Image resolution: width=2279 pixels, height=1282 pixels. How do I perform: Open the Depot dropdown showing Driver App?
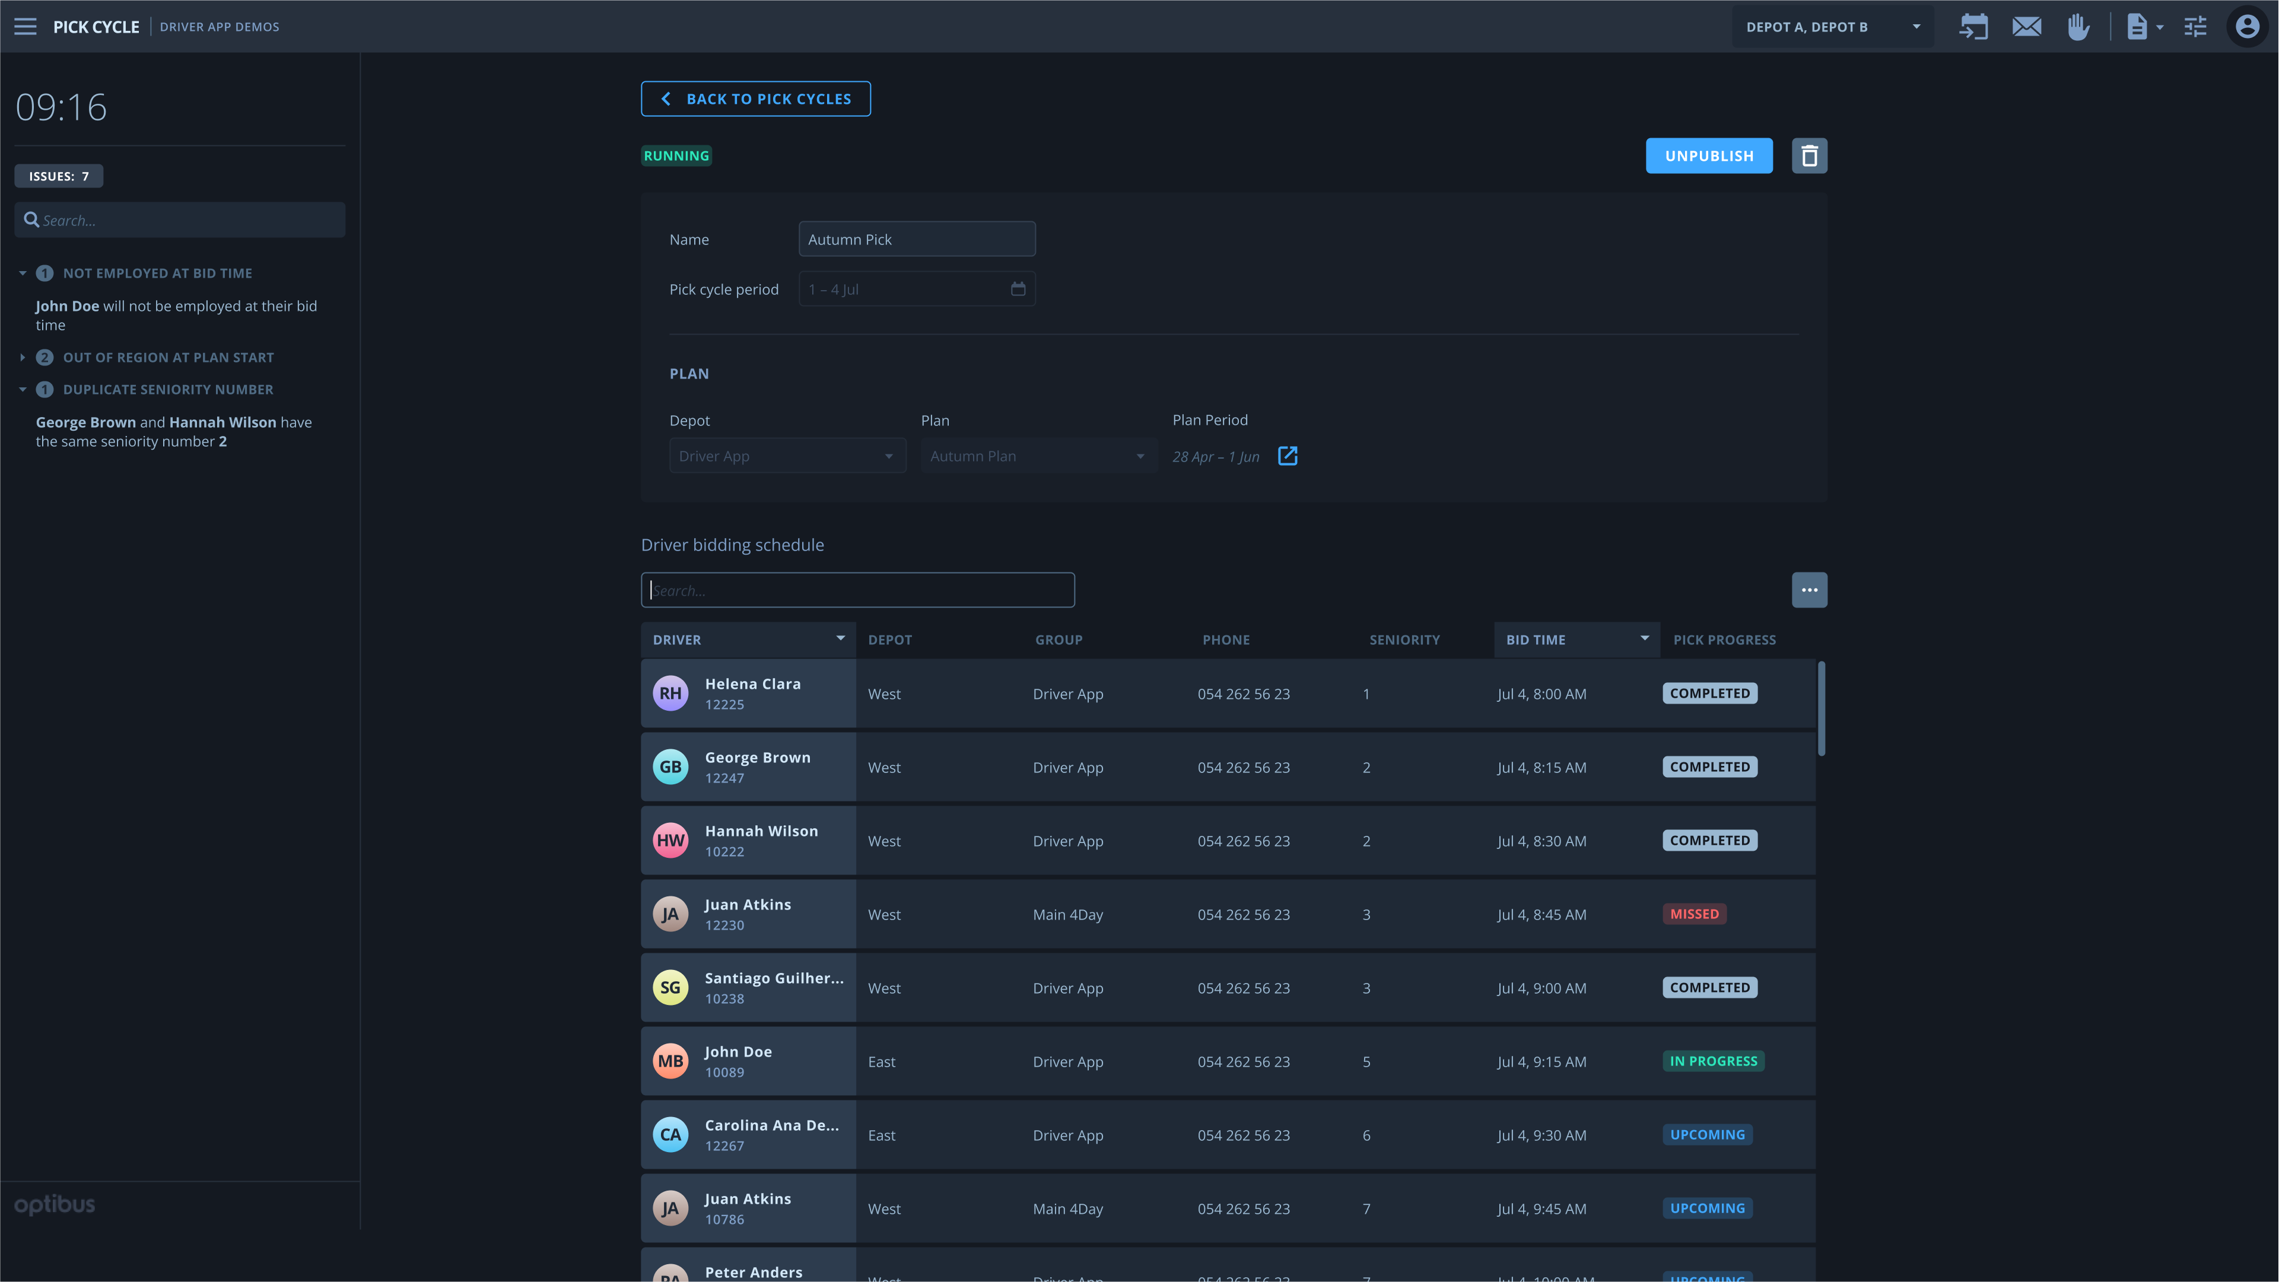coord(787,456)
